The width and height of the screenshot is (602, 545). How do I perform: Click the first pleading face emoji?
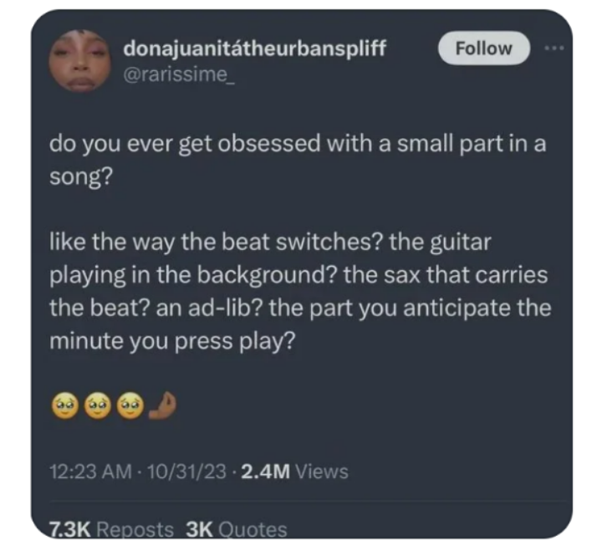65,405
